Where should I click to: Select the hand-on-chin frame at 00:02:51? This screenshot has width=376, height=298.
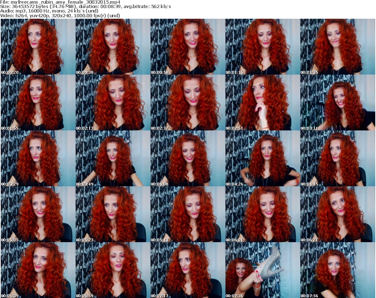pos(263,103)
